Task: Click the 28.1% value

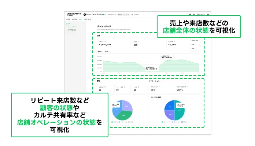Action: 180,90
